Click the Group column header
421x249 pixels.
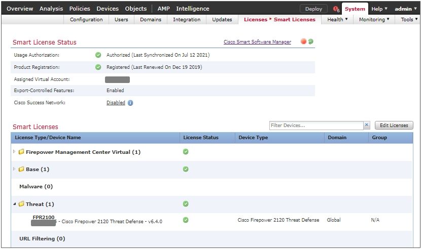[391, 138]
